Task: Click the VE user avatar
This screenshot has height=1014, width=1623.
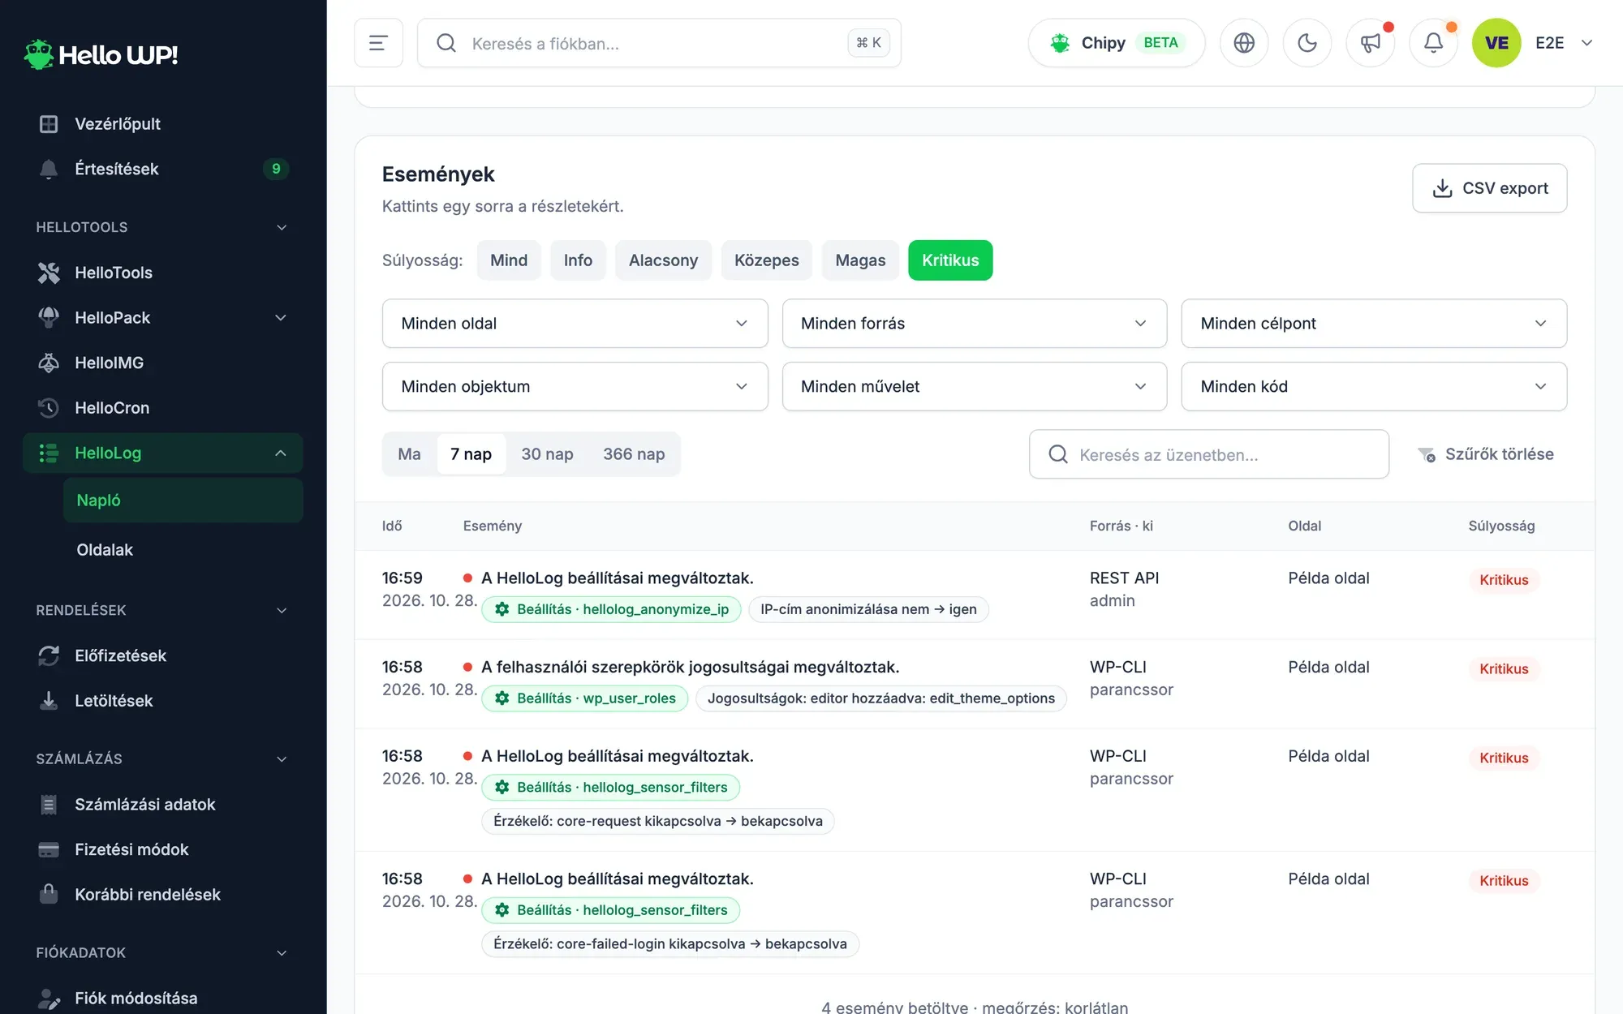Action: 1496,43
